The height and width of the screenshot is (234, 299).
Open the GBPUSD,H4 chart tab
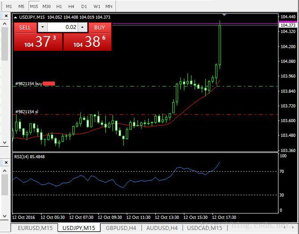121,228
